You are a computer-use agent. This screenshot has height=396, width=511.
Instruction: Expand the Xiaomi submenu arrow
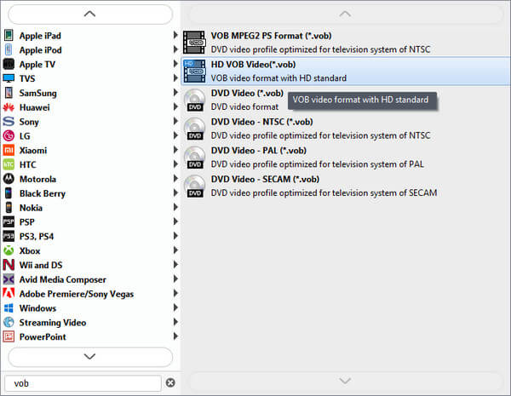pyautogui.click(x=175, y=150)
